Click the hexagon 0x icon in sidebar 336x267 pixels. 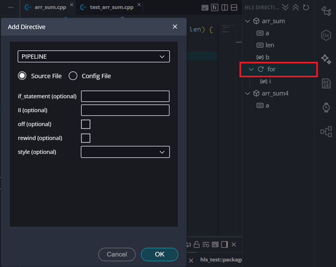[326, 35]
